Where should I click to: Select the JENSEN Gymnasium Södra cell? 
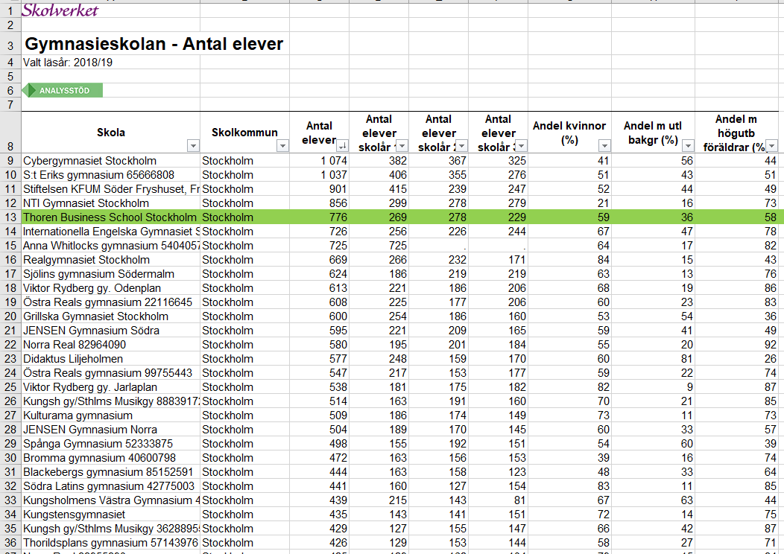(x=110, y=331)
